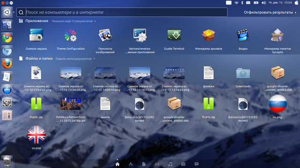Open the mixer sliders launcher icon
Image resolution: width=300 pixels, height=168 pixels.
[7, 115]
